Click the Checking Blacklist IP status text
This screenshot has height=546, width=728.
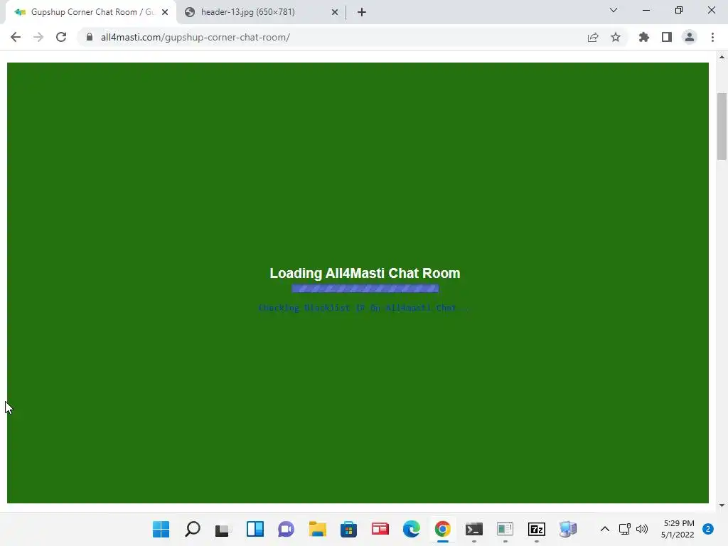coord(363,308)
